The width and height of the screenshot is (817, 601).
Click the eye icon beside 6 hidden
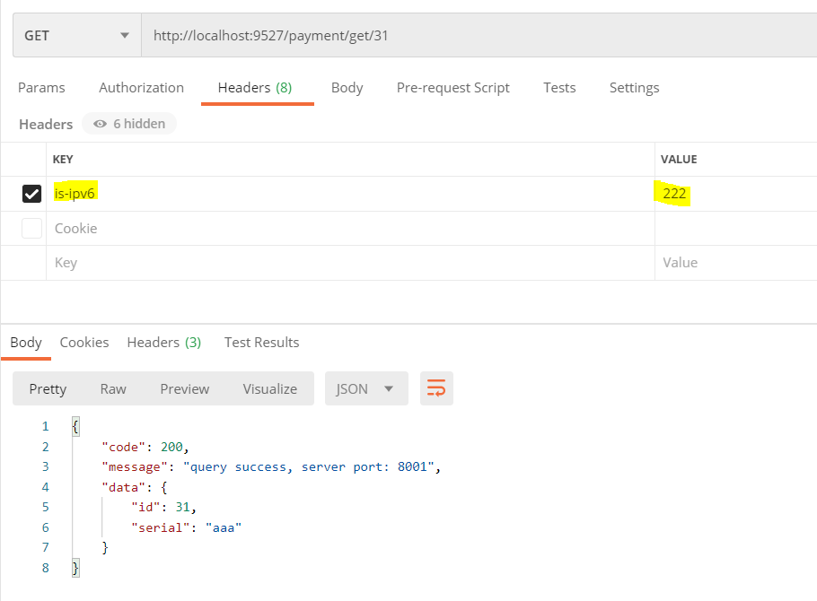click(x=100, y=124)
